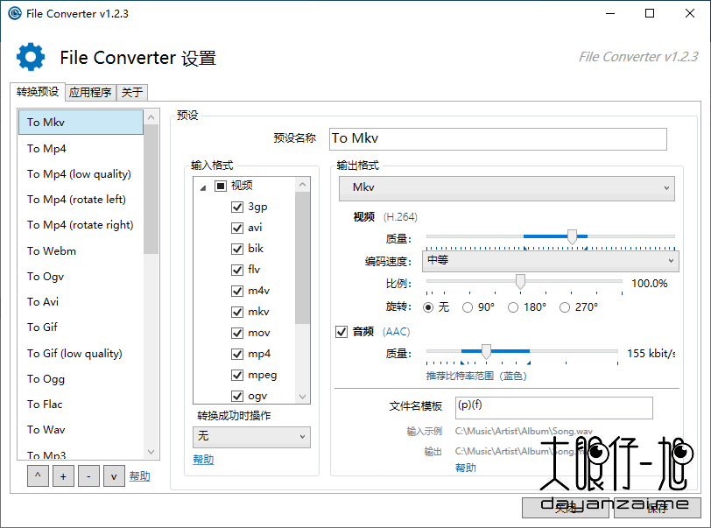Select the To Mp4 (low quality) preset

[81, 173]
